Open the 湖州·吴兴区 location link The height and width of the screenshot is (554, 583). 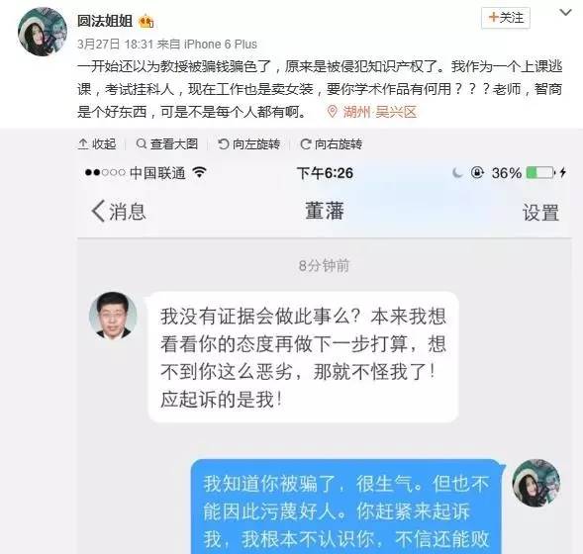[380, 112]
